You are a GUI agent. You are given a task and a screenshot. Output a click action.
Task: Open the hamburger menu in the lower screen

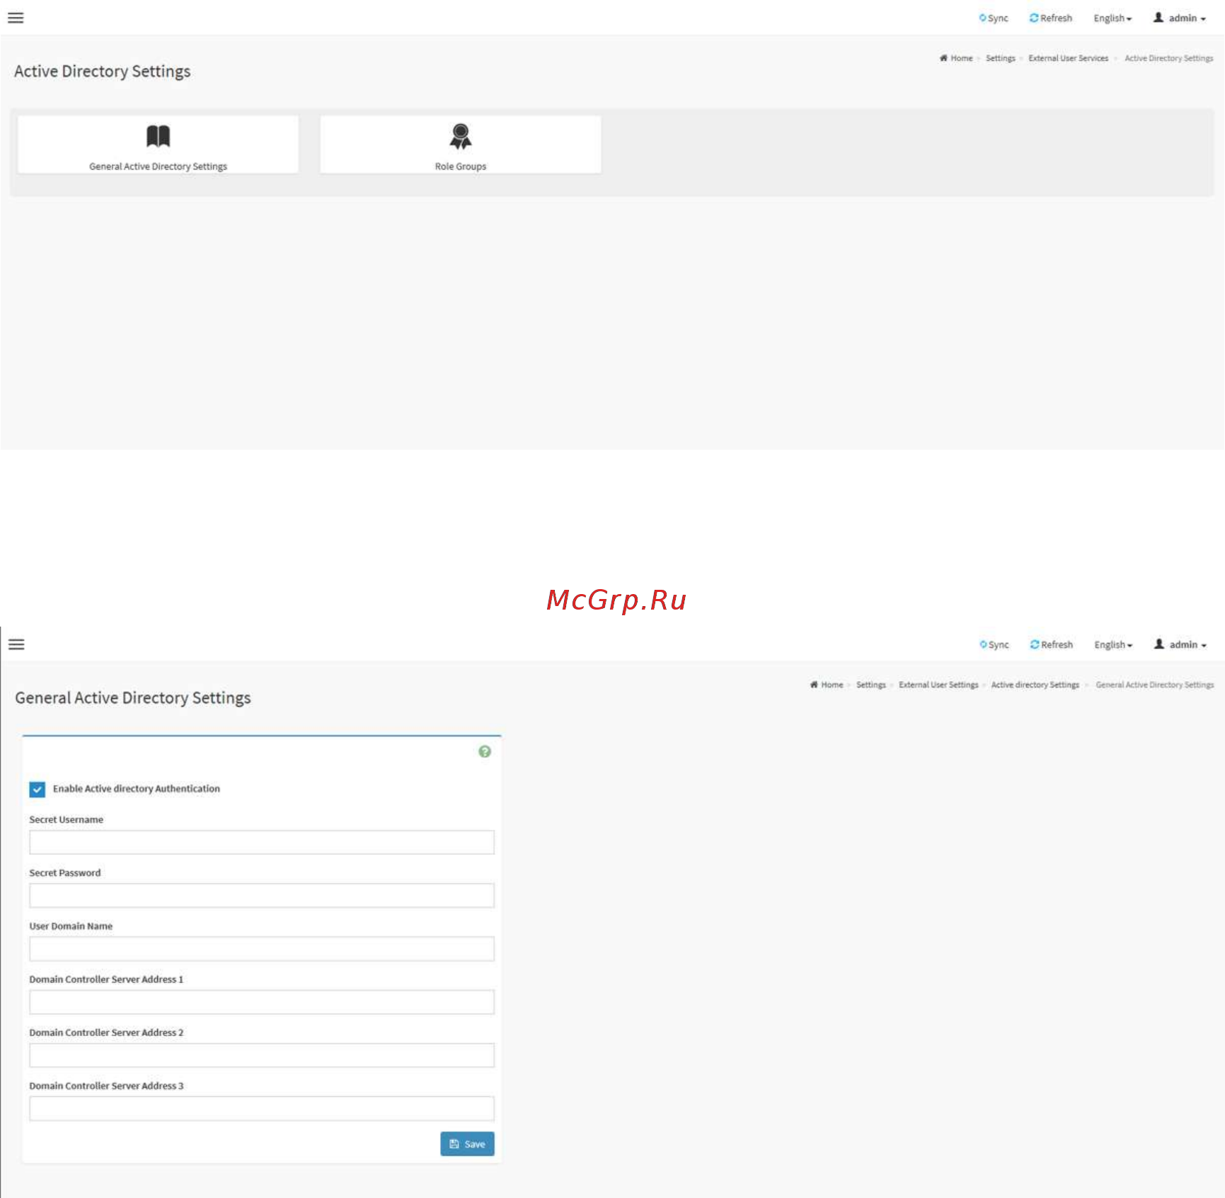pyautogui.click(x=16, y=644)
